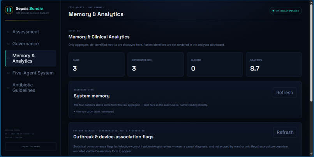Click the small icon beside Governance
The image size is (314, 157).
(x=8, y=44)
